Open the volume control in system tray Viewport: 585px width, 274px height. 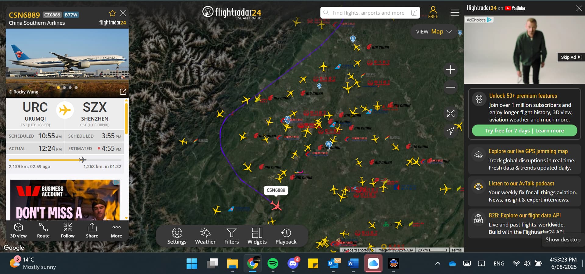(x=526, y=263)
